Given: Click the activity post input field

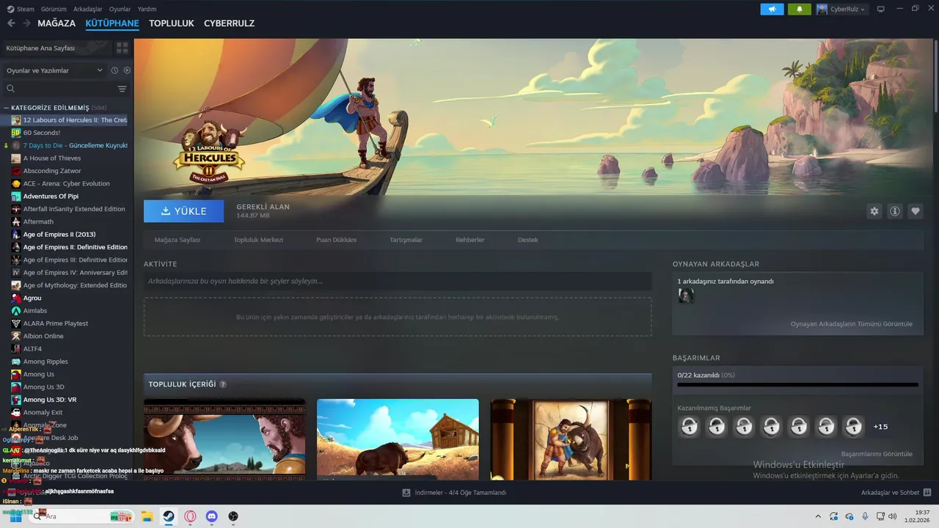Looking at the screenshot, I should (x=398, y=281).
